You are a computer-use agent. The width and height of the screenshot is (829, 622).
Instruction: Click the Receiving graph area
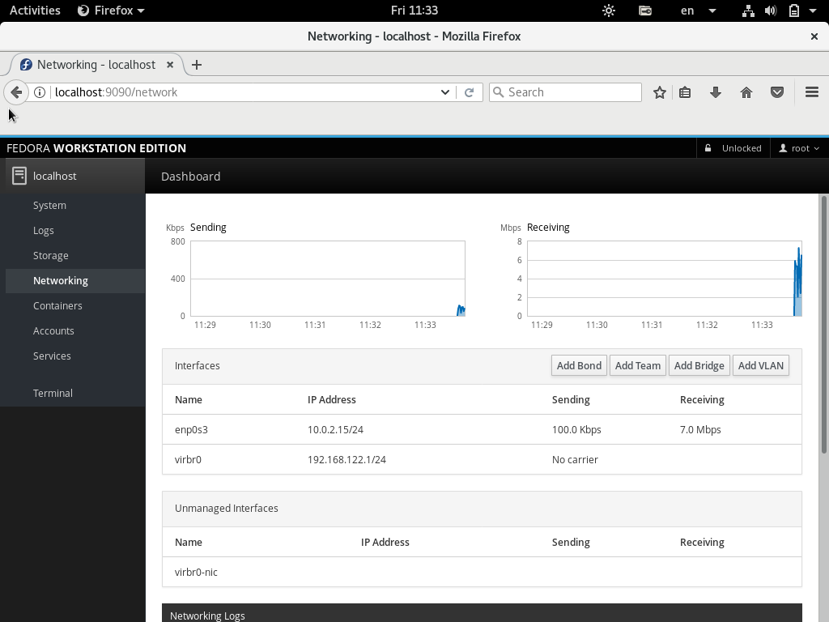point(665,279)
